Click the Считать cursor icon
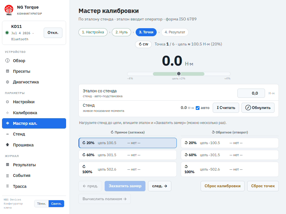The height and width of the screenshot is (214, 286). point(218,108)
